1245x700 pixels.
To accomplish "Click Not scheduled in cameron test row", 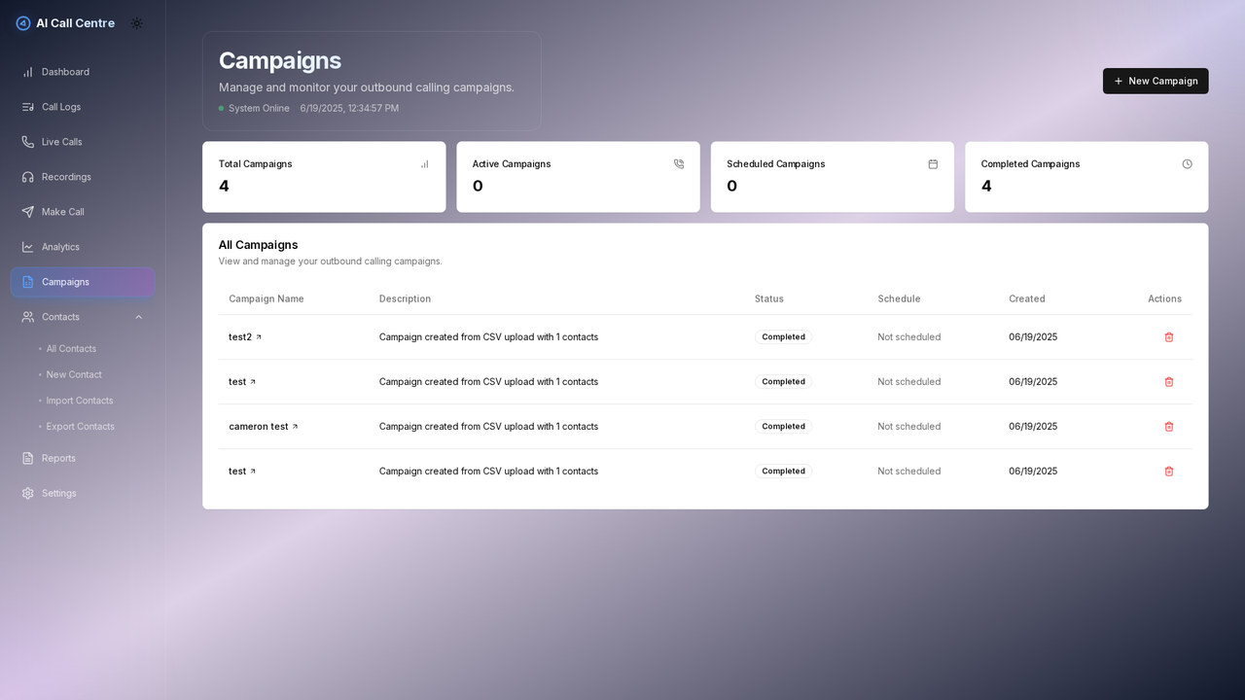I will (909, 427).
